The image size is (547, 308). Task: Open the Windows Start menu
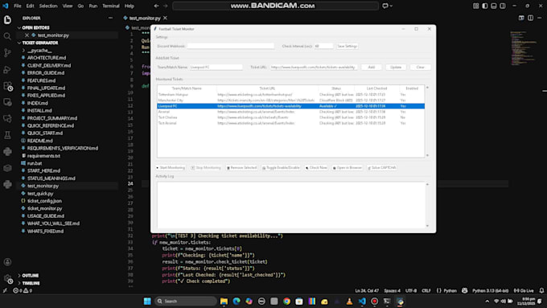147,302
